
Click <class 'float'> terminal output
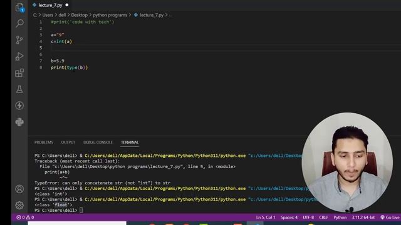click(53, 205)
